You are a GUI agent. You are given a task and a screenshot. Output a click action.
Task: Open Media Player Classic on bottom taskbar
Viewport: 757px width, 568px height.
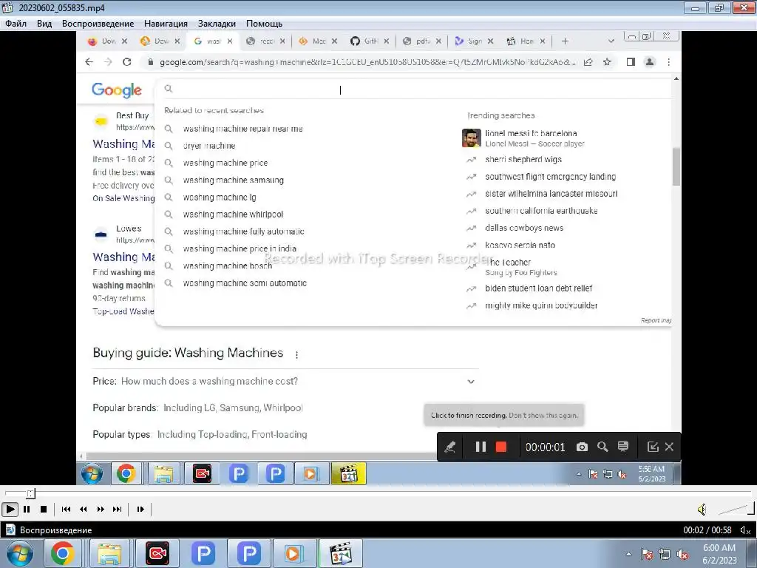coord(340,553)
